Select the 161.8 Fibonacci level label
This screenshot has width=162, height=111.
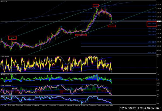(x=152, y=53)
